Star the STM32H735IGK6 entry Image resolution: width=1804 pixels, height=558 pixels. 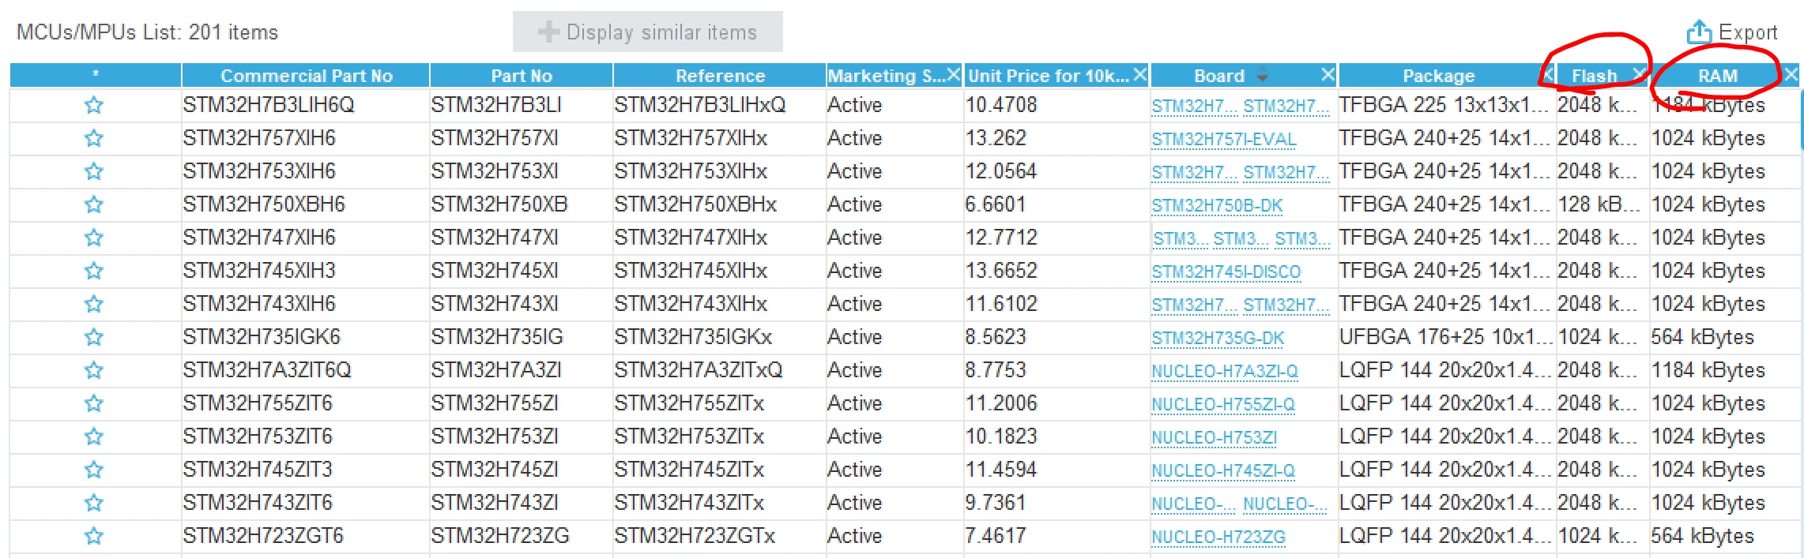(x=94, y=337)
